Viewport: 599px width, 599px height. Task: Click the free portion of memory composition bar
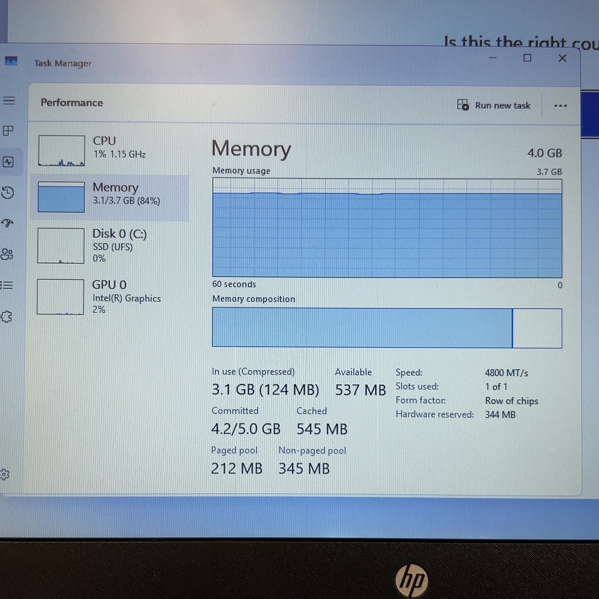[538, 328]
